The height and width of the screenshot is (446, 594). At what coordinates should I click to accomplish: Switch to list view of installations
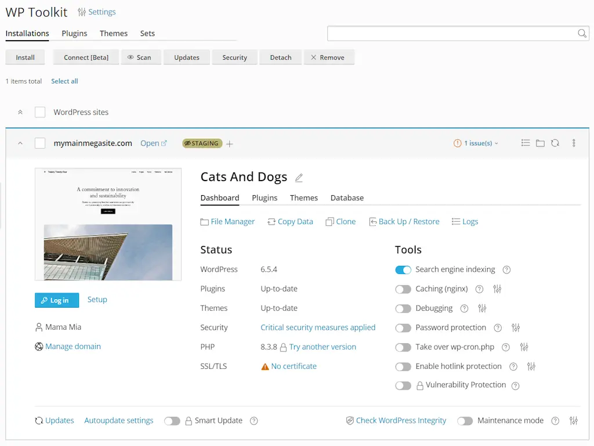526,143
